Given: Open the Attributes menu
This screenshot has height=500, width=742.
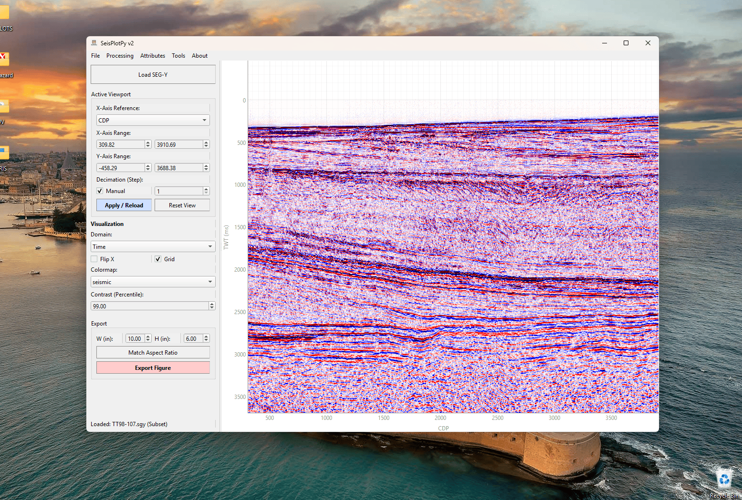Looking at the screenshot, I should tap(153, 56).
